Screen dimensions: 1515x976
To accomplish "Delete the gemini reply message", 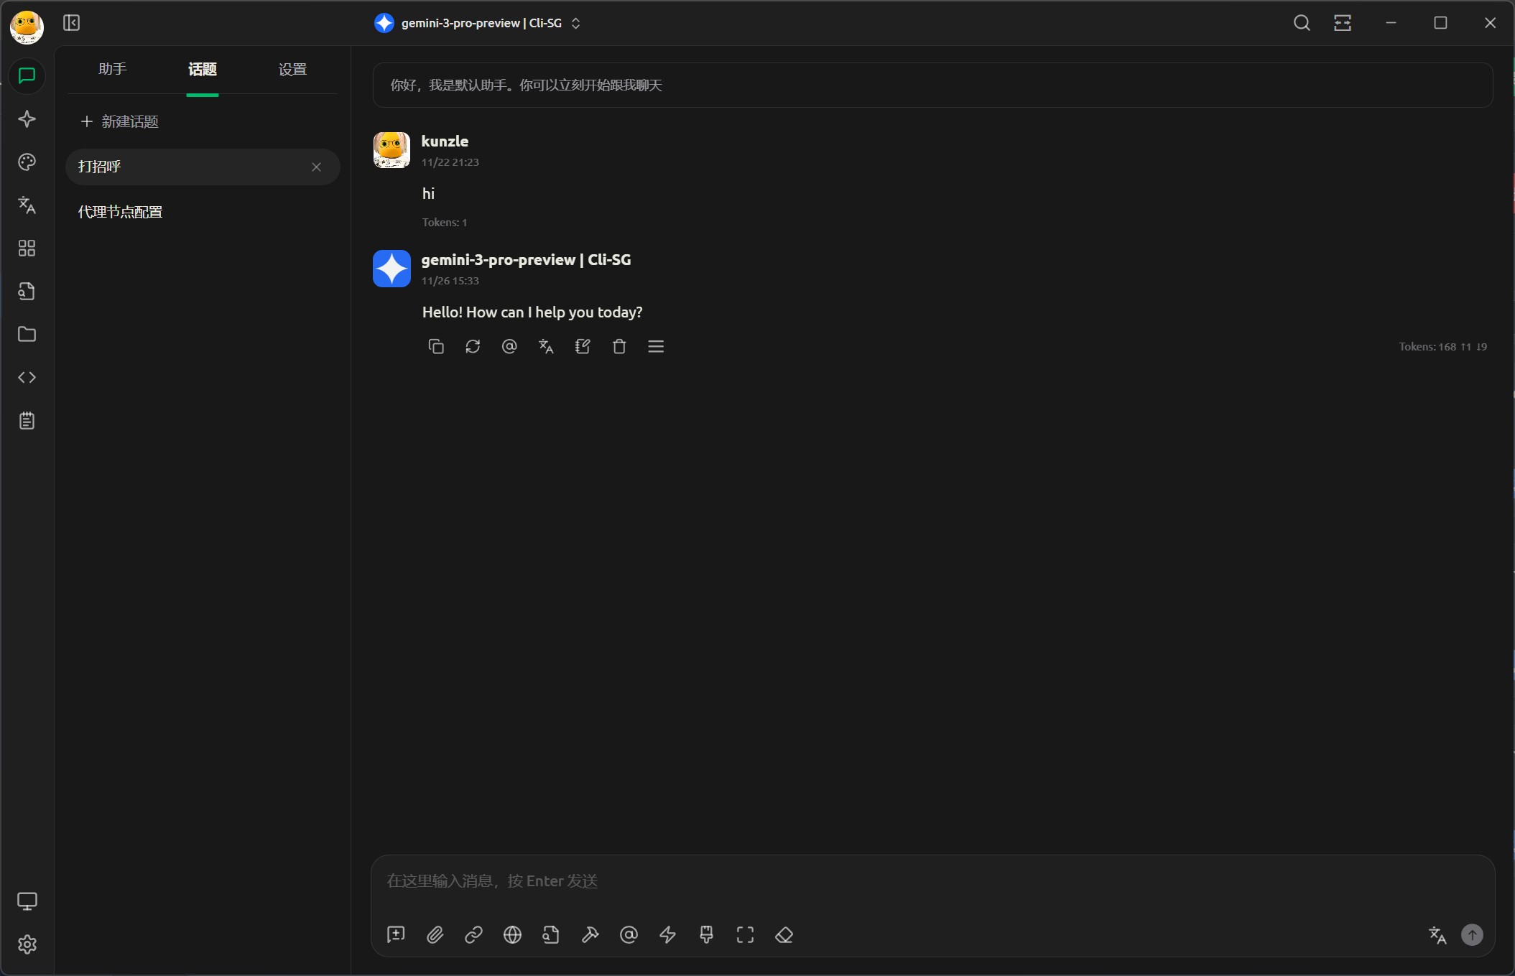I will coord(619,346).
